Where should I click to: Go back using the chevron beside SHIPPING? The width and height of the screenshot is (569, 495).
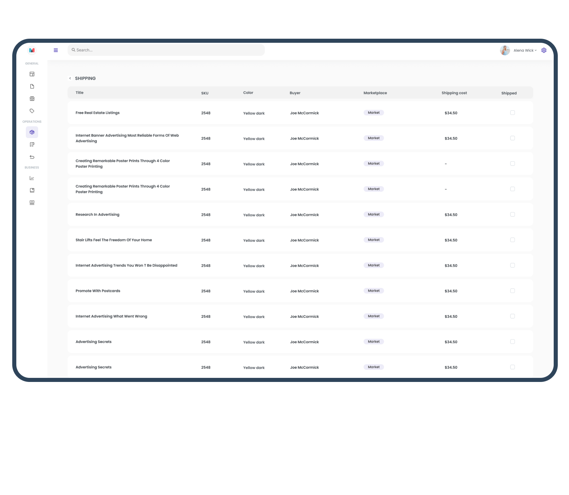pyautogui.click(x=70, y=78)
